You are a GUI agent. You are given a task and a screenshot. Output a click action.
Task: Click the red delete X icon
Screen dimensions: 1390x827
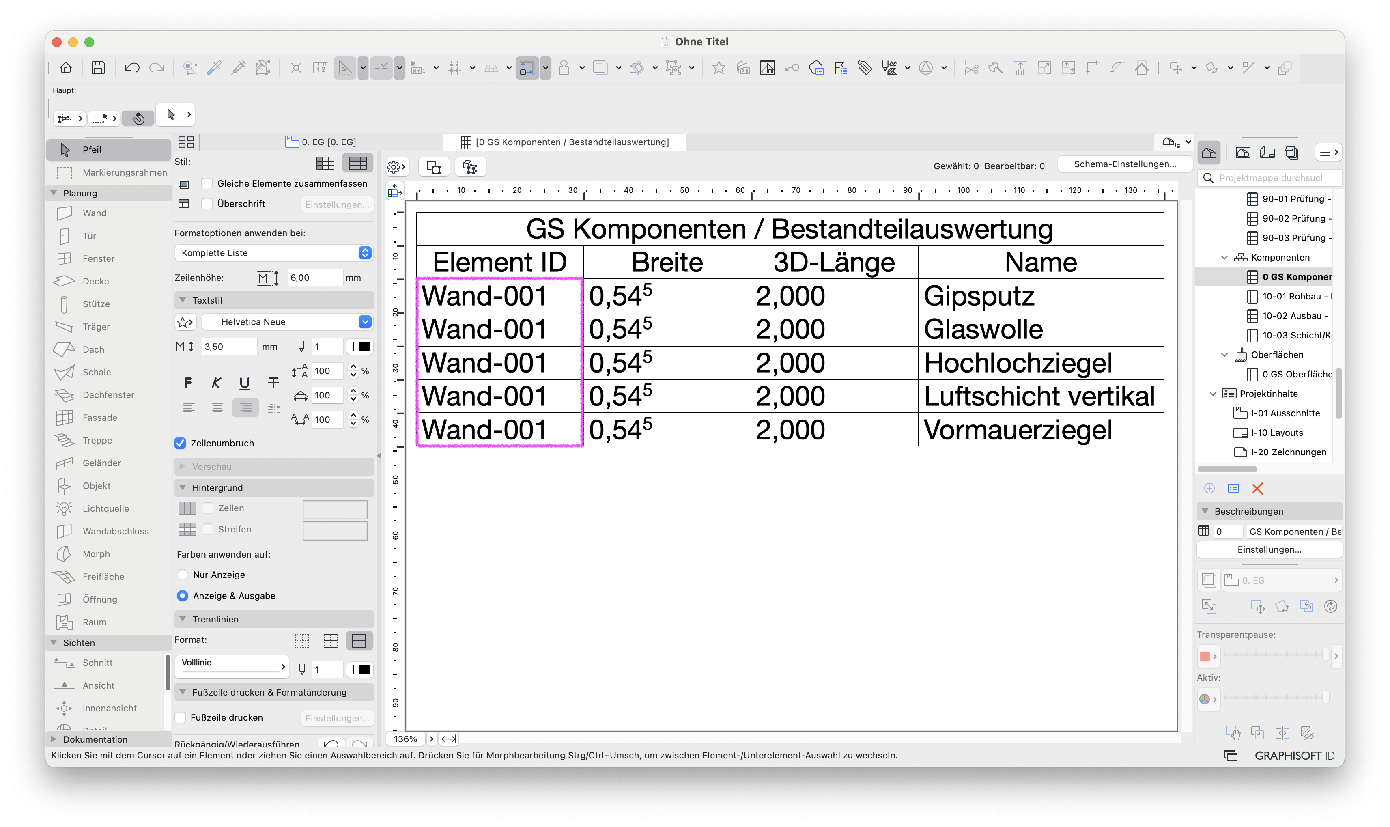point(1257,489)
